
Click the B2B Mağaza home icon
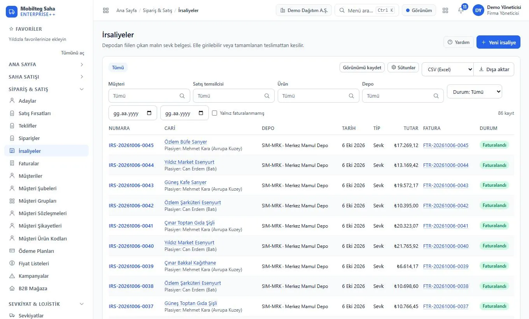tap(12, 288)
